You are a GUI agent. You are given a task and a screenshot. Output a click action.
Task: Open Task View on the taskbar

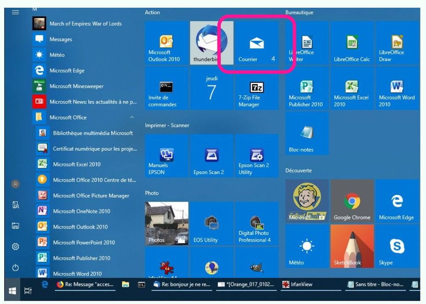(x=28, y=291)
